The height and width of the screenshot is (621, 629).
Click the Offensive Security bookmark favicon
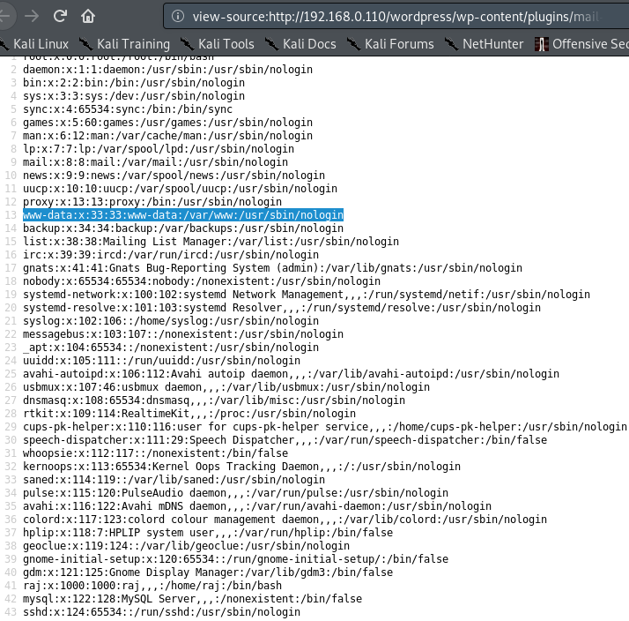(x=541, y=44)
